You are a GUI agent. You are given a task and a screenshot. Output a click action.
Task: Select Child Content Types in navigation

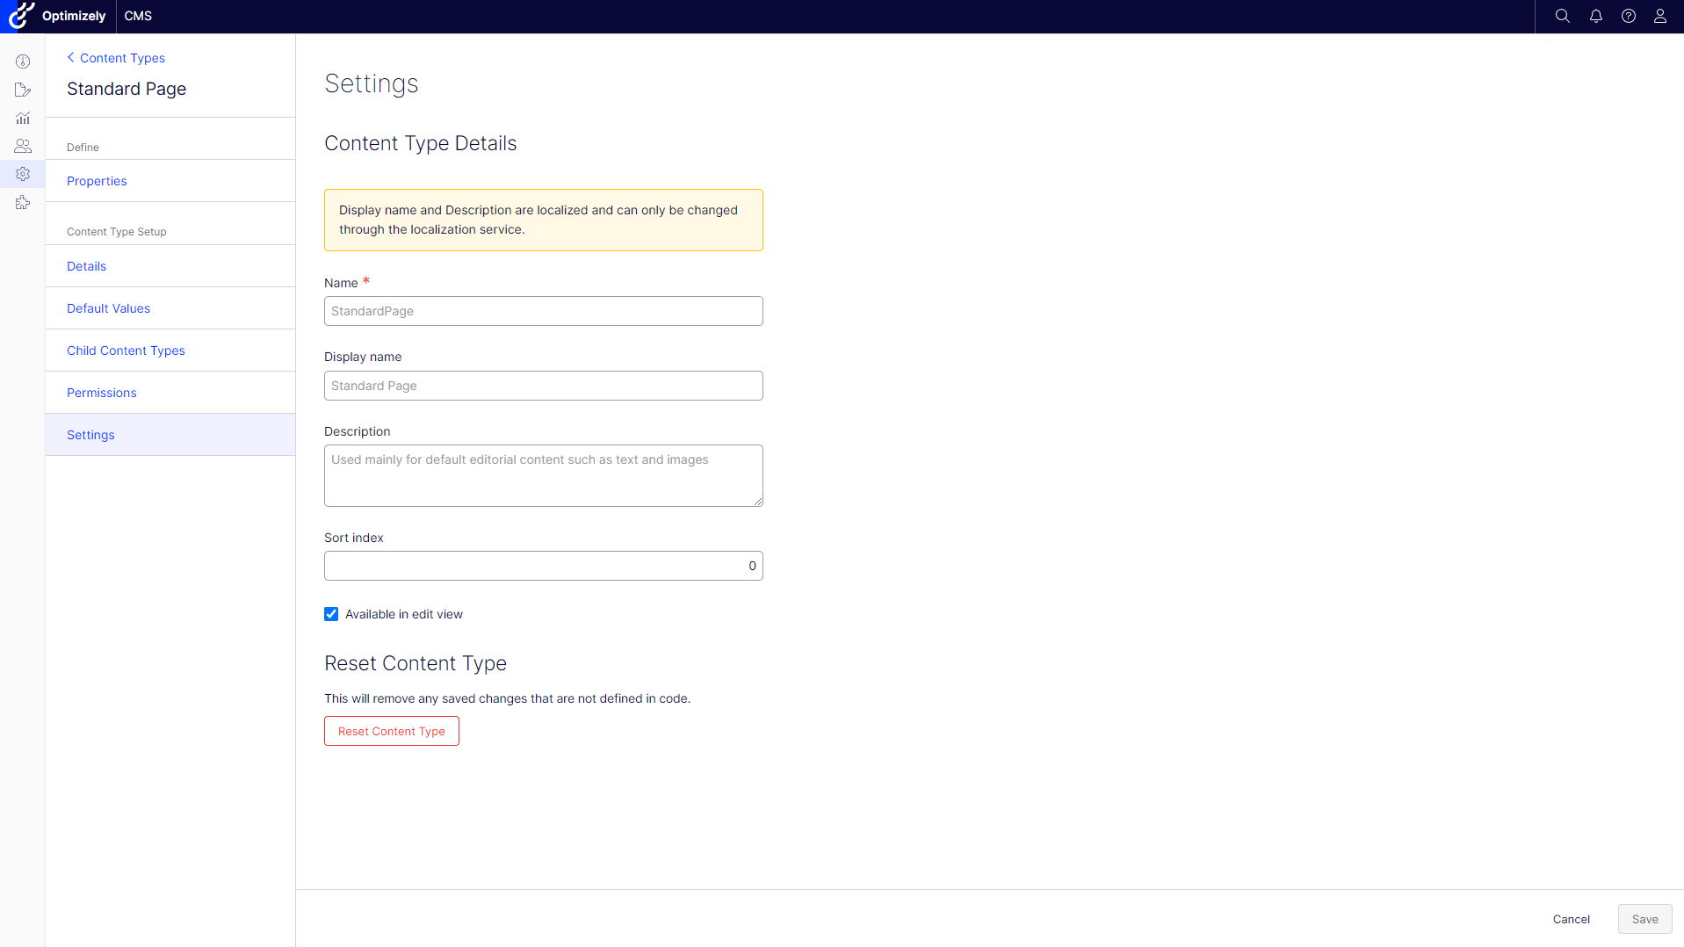click(x=126, y=351)
